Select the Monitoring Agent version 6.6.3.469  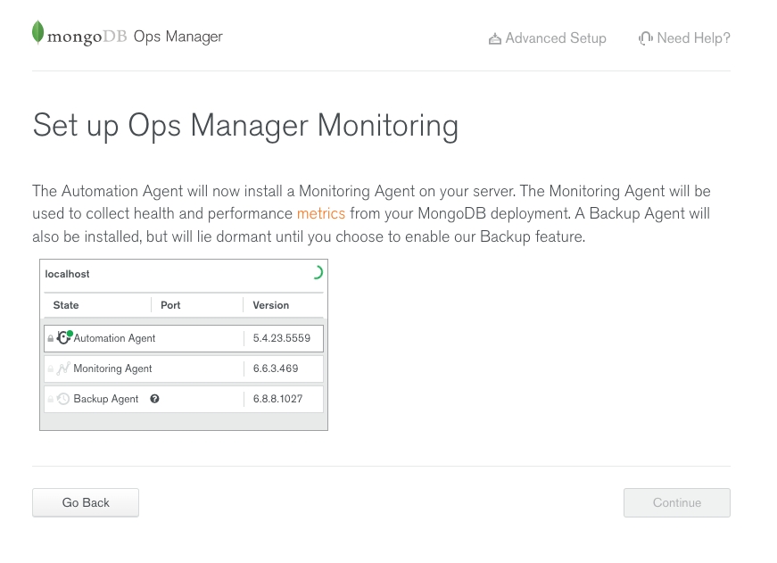[x=276, y=368]
